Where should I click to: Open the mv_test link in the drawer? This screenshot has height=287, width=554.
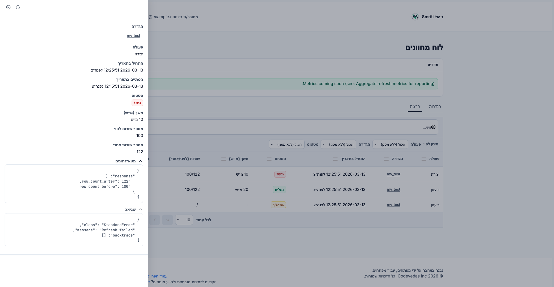133,36
